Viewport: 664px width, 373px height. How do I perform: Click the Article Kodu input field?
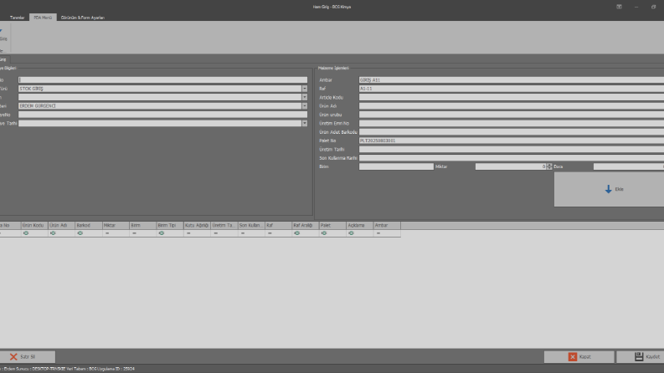tap(512, 97)
